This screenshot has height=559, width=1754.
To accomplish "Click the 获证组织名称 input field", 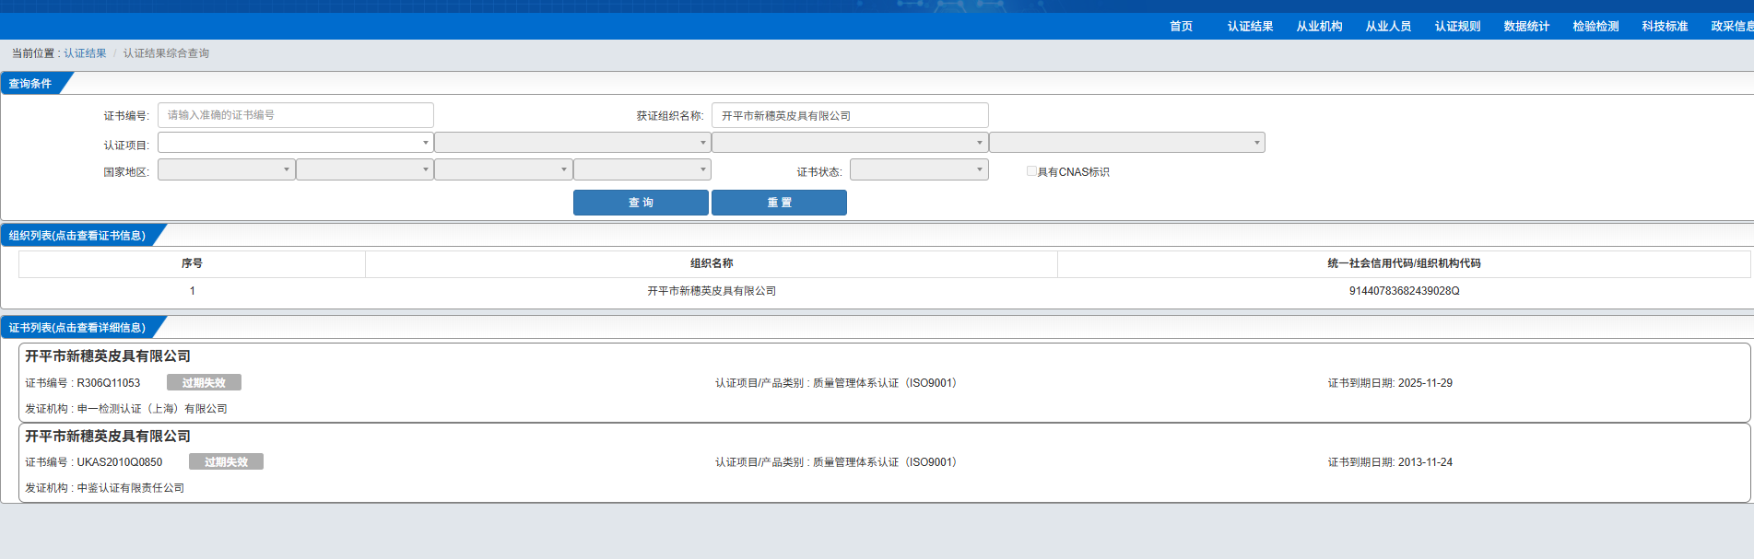I will tap(850, 115).
